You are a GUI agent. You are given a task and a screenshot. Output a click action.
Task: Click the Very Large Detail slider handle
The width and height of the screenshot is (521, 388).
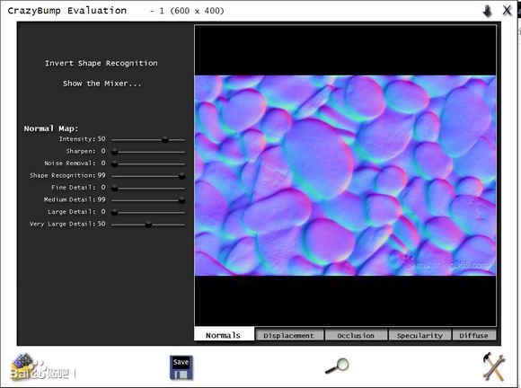coord(148,225)
